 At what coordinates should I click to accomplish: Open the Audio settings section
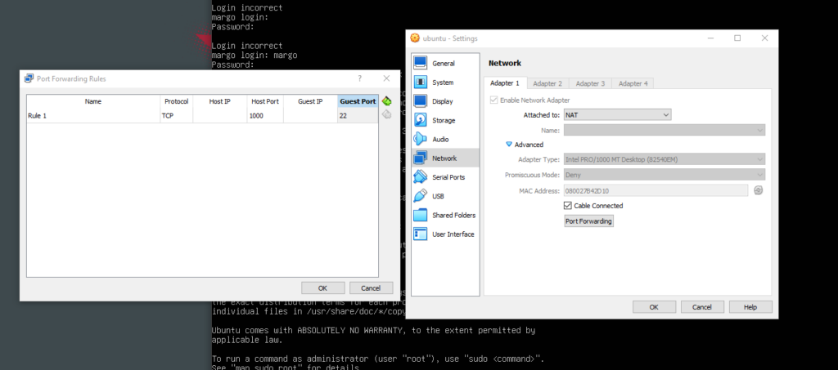coord(440,139)
